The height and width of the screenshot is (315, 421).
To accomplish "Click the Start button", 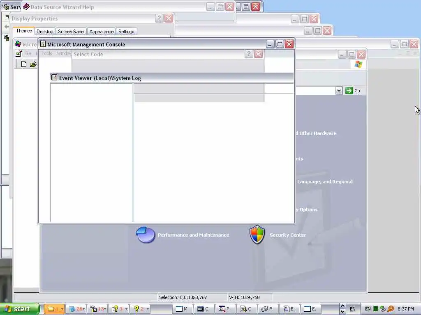I will point(19,309).
